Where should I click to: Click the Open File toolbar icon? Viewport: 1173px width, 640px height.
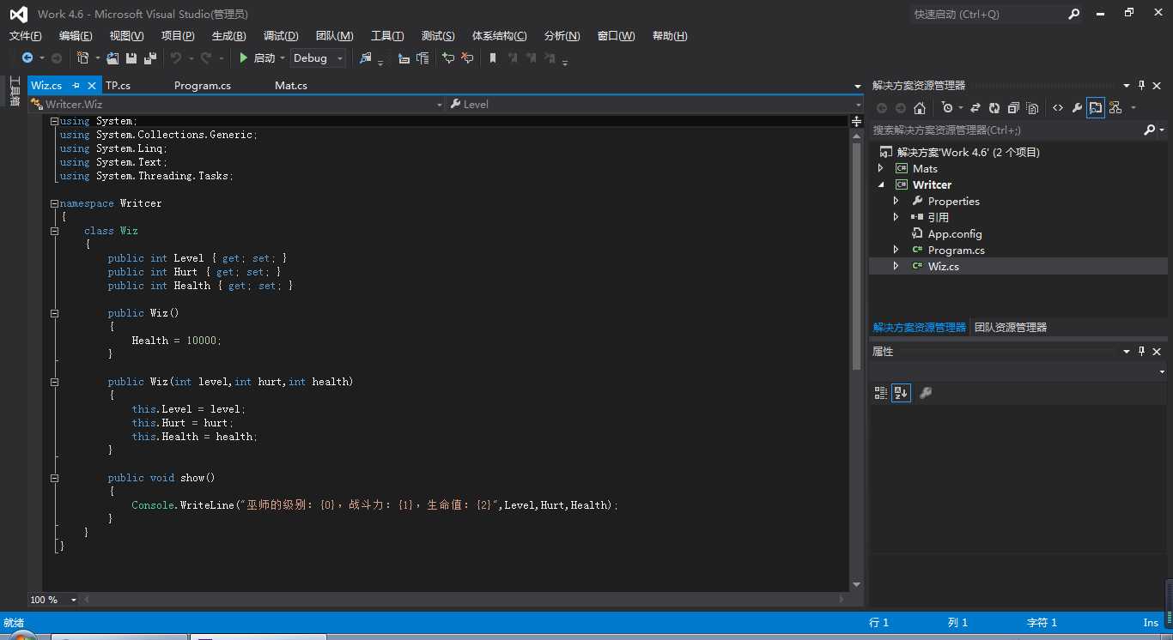(112, 58)
